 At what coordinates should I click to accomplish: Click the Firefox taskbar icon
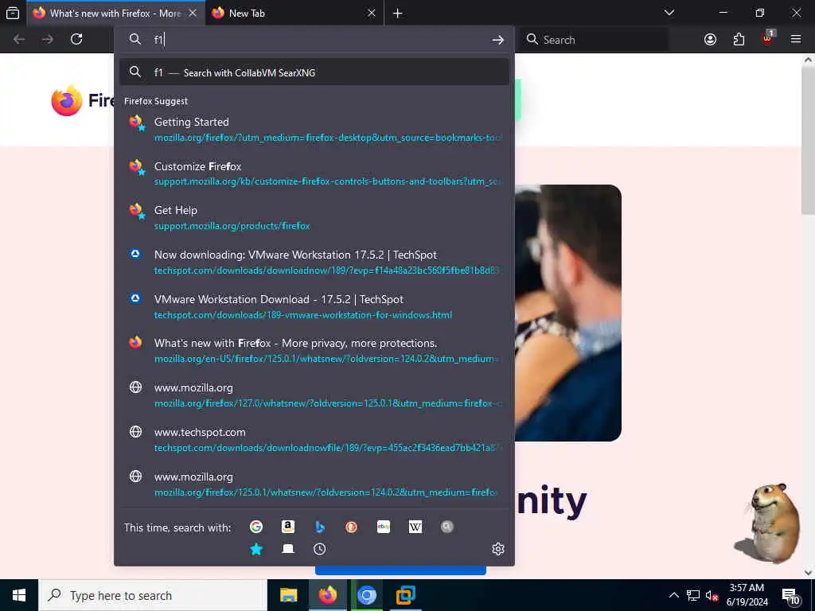click(327, 595)
